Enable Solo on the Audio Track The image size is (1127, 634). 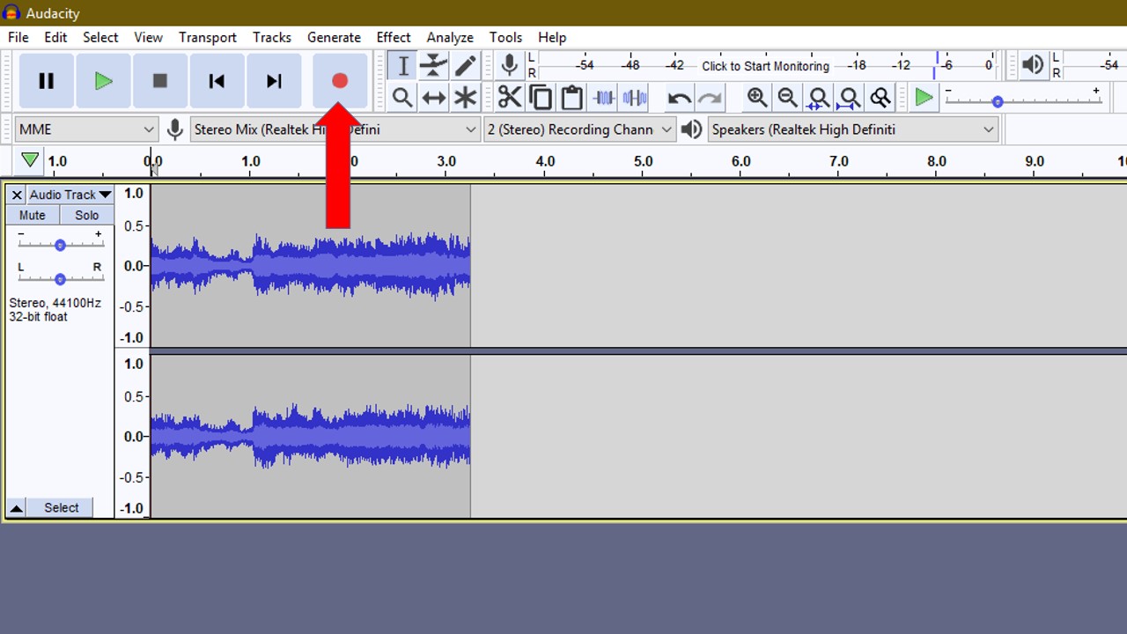pyautogui.click(x=86, y=215)
